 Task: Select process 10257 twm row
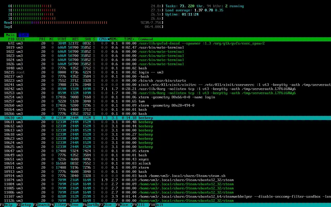click(165, 101)
